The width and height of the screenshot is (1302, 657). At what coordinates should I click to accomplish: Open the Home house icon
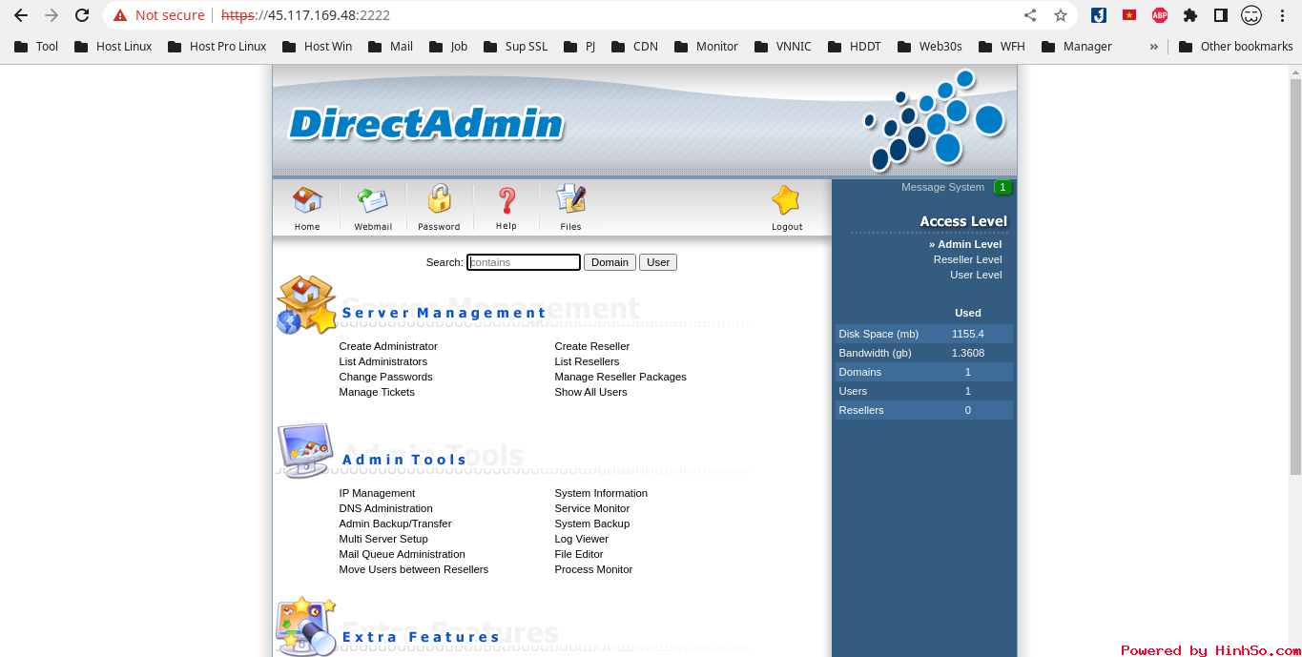coord(307,201)
